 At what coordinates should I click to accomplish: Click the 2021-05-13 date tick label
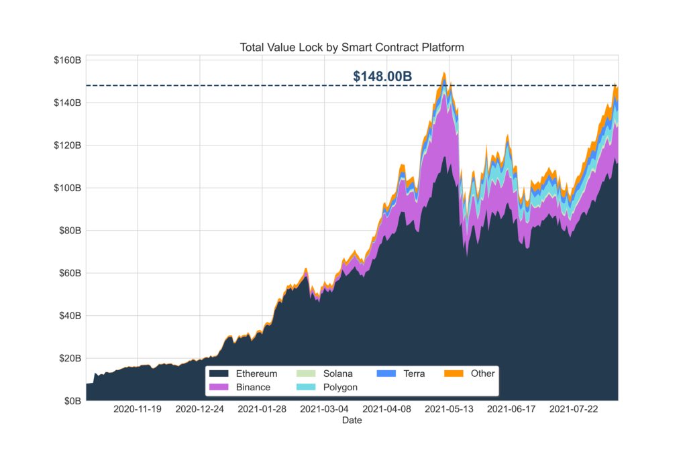click(449, 409)
